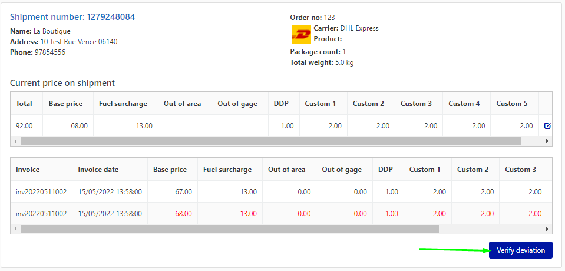Click the DHL Express carrier logo
The height and width of the screenshot is (271, 565).
tap(301, 34)
